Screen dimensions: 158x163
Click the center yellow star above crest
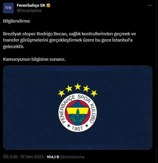pos(78,86)
